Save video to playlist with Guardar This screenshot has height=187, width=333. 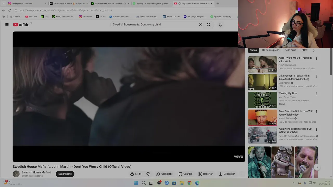(185, 174)
